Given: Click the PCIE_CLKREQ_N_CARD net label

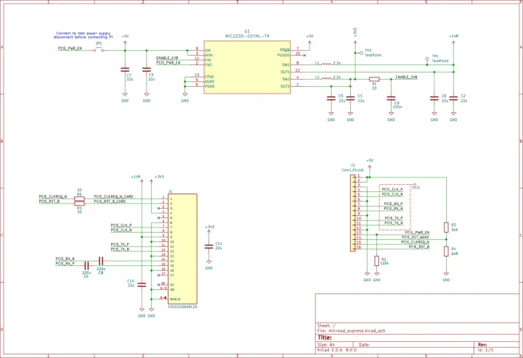Looking at the screenshot, I should pos(113,196).
